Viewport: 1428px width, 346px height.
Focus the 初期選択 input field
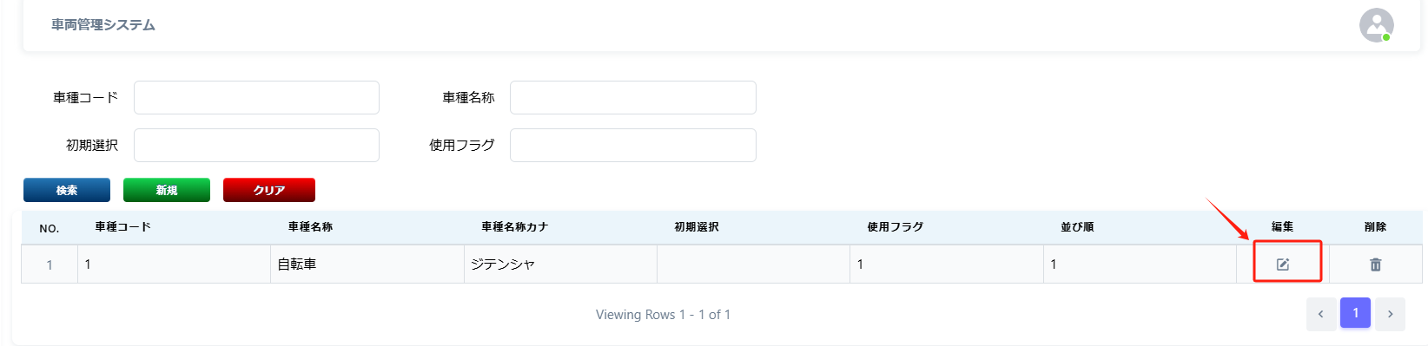[256, 145]
